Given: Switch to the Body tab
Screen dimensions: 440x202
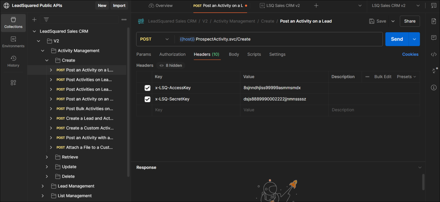Looking at the screenshot, I should point(234,54).
